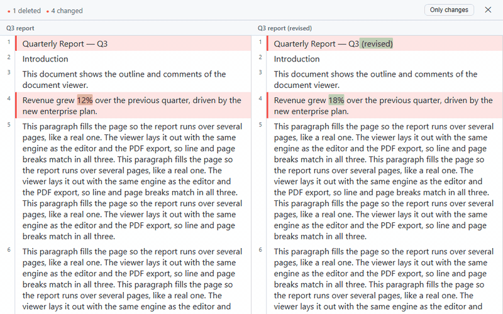Click the '4 changed' change counter

coord(65,11)
